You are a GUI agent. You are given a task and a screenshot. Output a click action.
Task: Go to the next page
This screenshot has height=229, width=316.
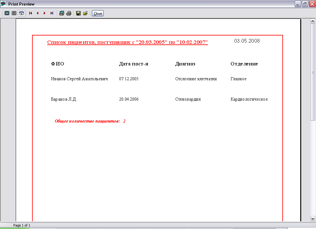44,13
